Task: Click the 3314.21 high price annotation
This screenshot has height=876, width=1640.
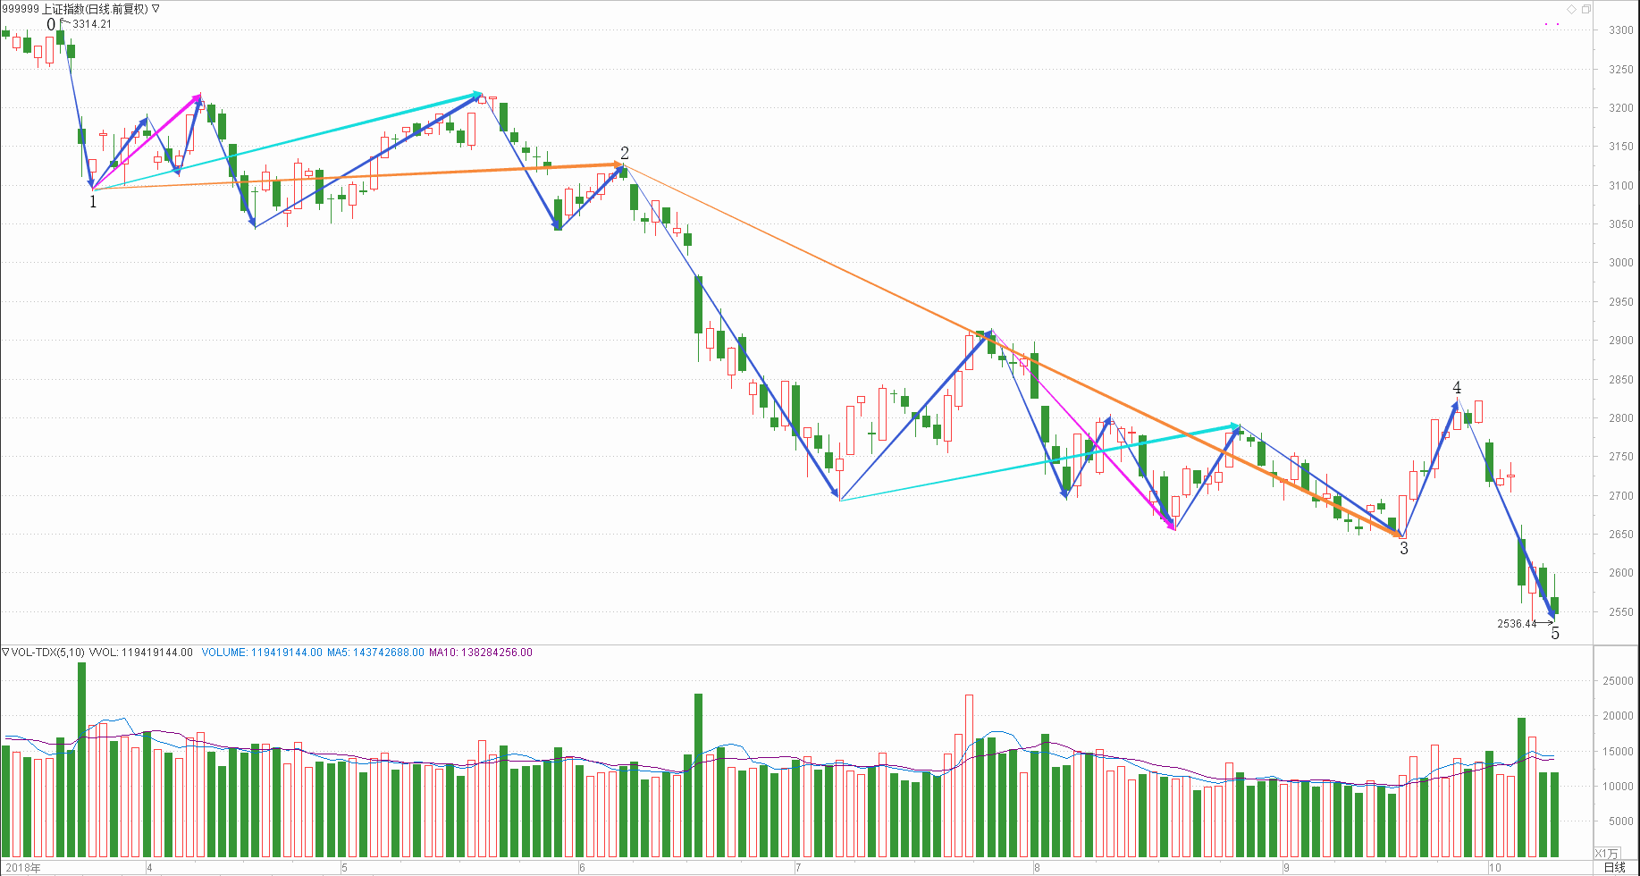Action: point(92,24)
